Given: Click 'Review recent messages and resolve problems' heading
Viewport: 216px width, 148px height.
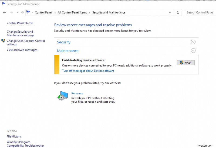Looking at the screenshot, I should [93, 25].
